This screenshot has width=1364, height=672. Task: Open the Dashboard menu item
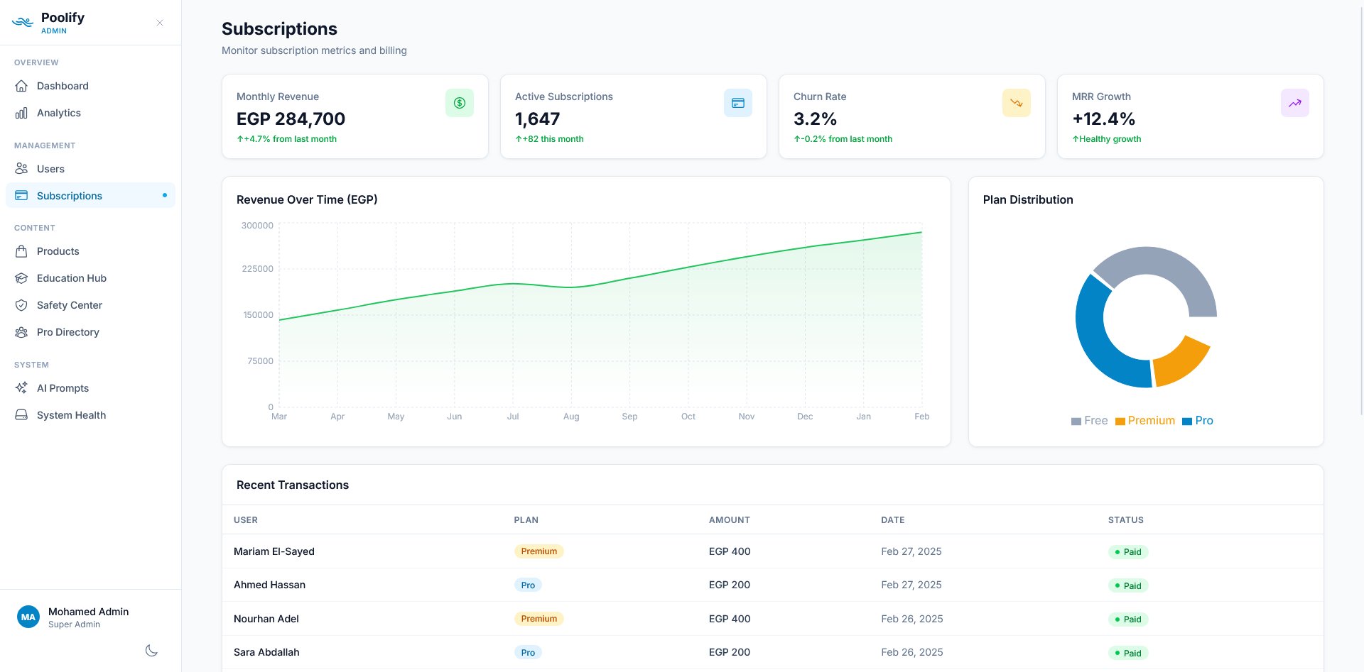tap(90, 86)
